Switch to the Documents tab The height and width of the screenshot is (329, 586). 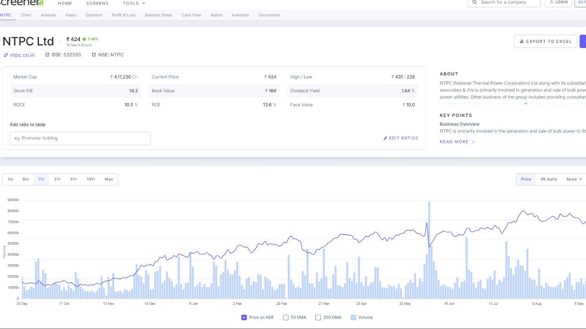pos(269,15)
